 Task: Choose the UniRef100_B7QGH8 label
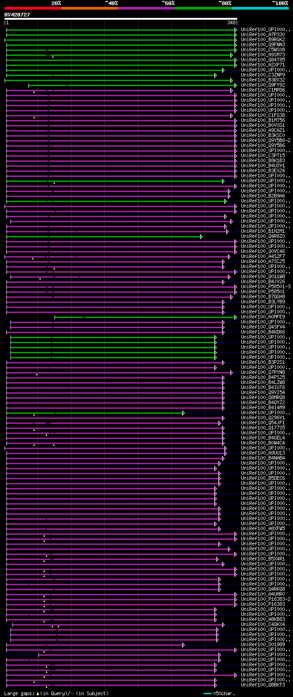[x=263, y=296]
